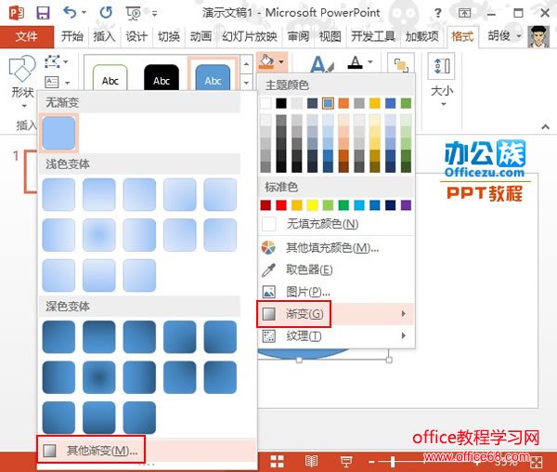
Task: Open the Undo history dropdown arrow
Action: 84,13
